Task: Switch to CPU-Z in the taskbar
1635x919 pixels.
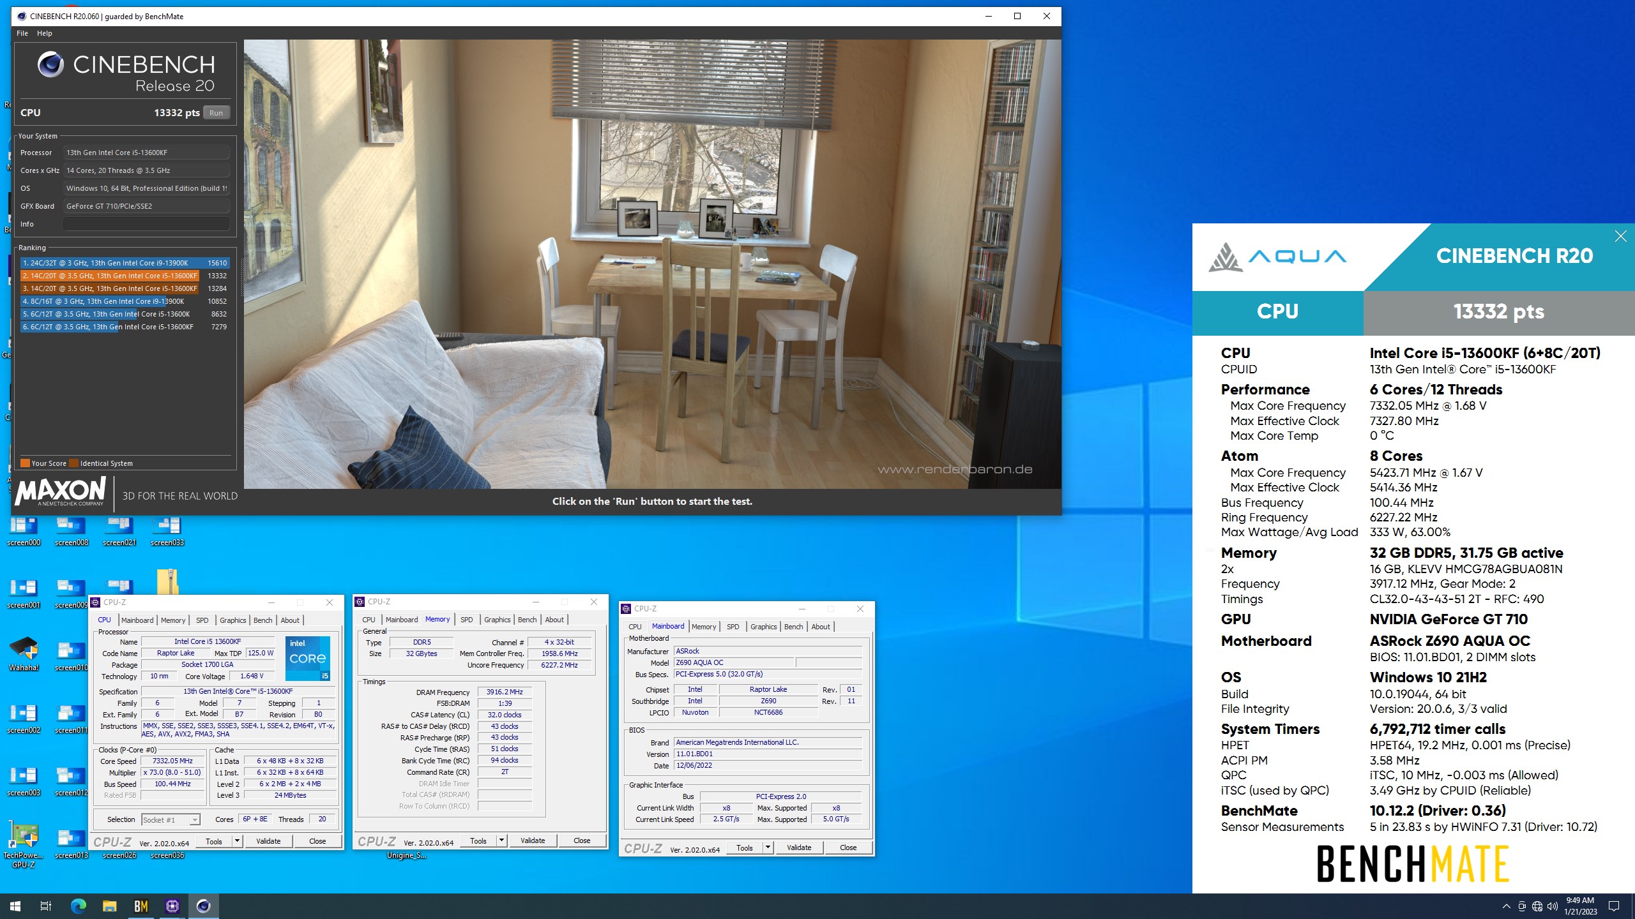Action: [x=172, y=906]
